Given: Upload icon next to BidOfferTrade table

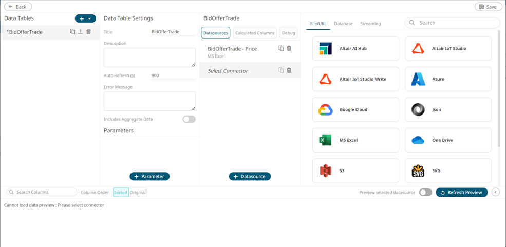Looking at the screenshot, I should pos(81,32).
